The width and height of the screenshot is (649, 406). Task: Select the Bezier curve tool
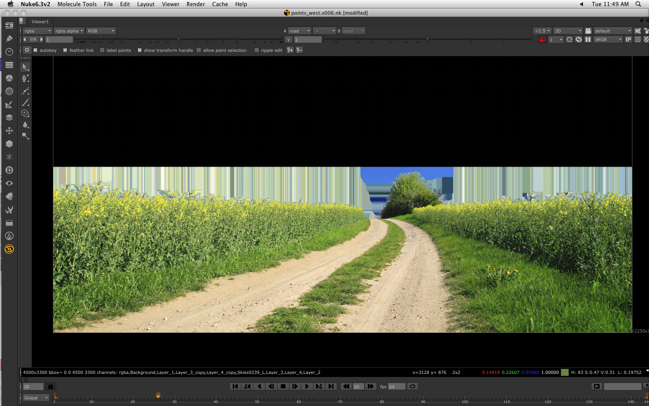pos(25,91)
